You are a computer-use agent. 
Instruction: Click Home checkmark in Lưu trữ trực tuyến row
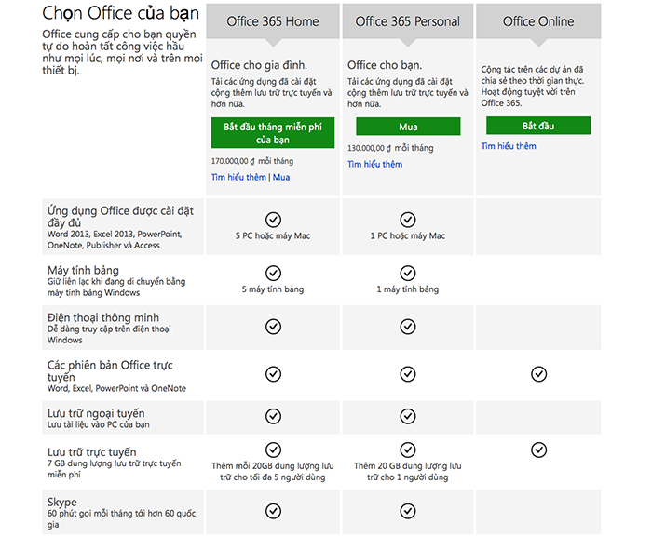[273, 450]
